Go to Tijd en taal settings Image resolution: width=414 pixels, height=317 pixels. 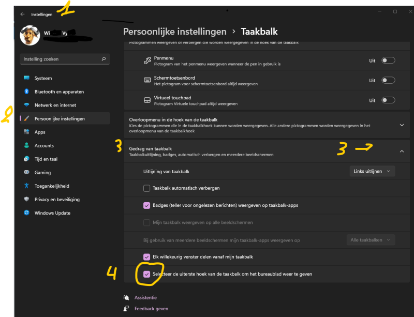(46, 159)
